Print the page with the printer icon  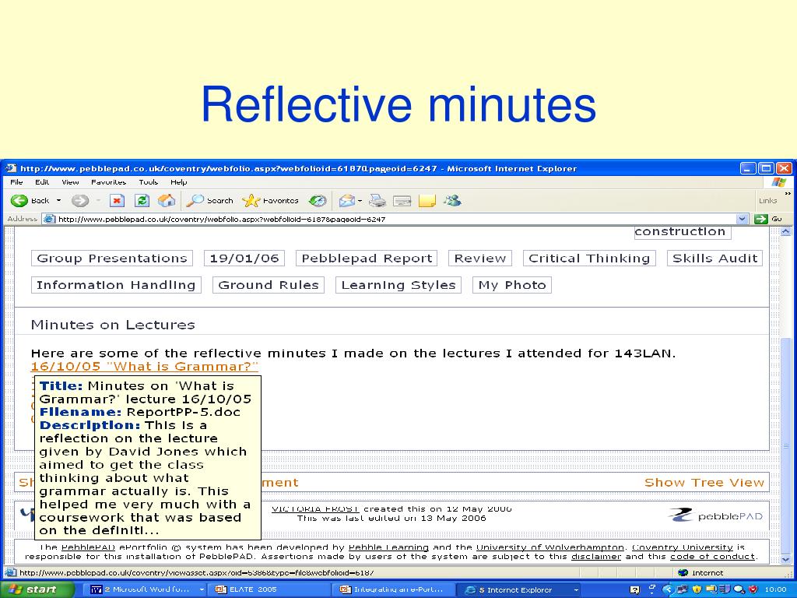pyautogui.click(x=377, y=201)
